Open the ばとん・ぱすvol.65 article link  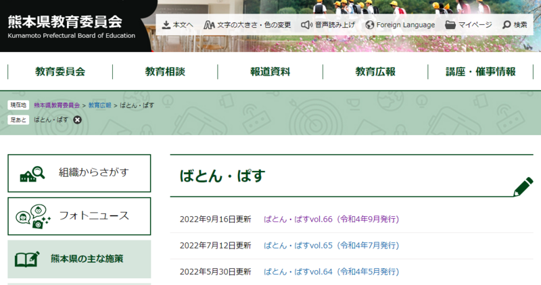pyautogui.click(x=331, y=246)
